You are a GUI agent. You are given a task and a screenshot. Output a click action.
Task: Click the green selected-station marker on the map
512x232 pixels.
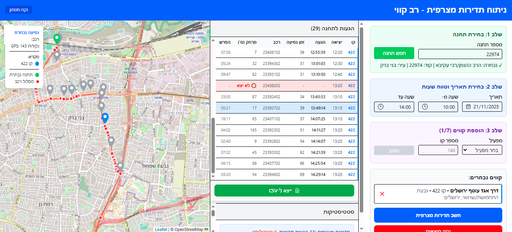pyautogui.click(x=57, y=38)
